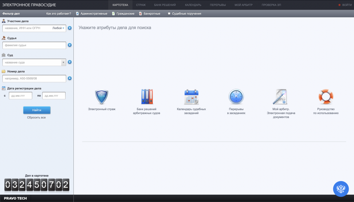354x202 pixels.
Task: Expand the court name dropdown arrow
Action: pos(63,62)
